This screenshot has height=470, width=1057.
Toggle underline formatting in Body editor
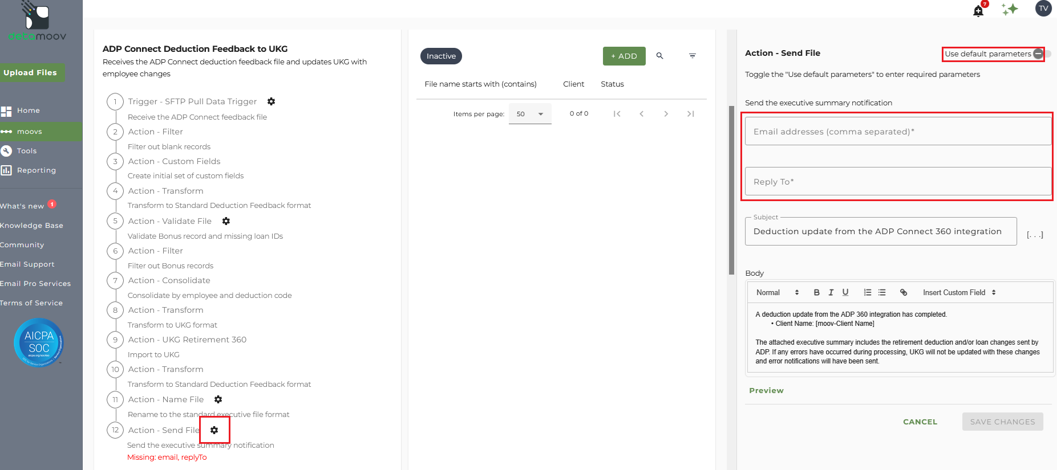[x=845, y=292]
